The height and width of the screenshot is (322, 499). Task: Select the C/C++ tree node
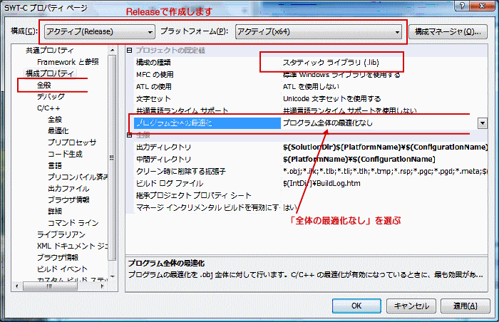coord(50,108)
